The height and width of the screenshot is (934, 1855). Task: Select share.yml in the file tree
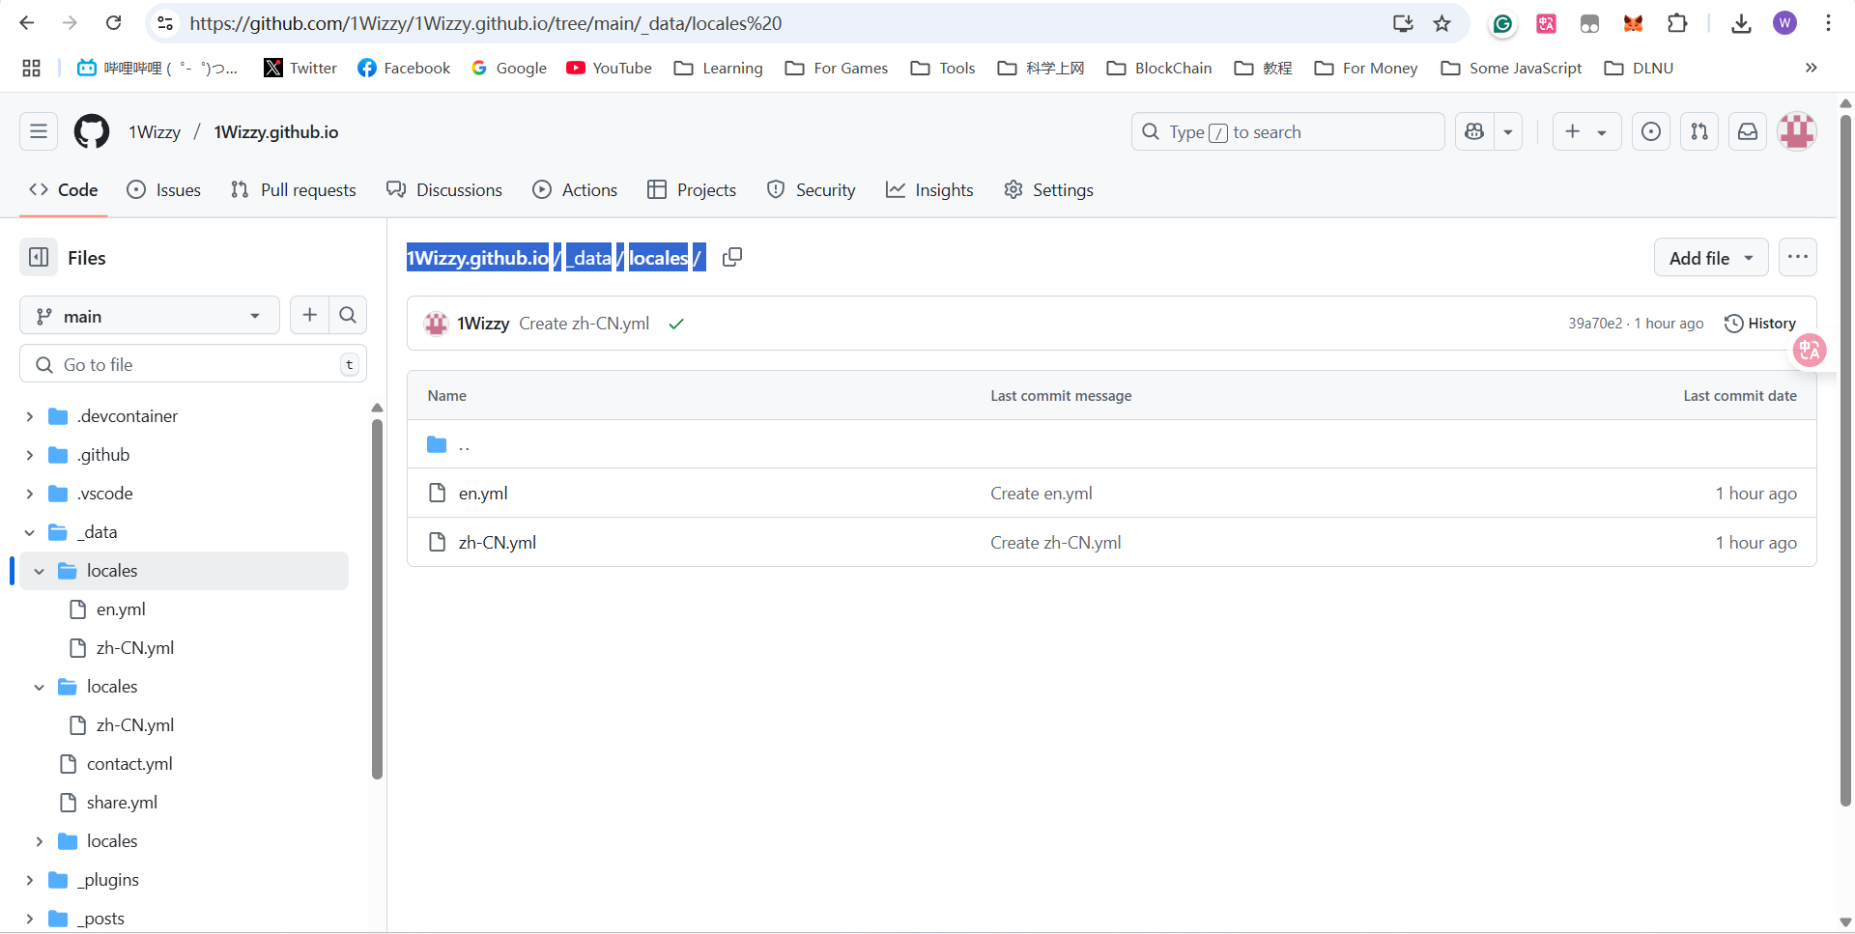122,803
